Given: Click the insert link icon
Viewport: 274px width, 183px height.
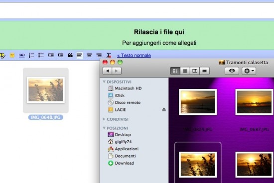Looking at the screenshot, I should [x=21, y=55].
